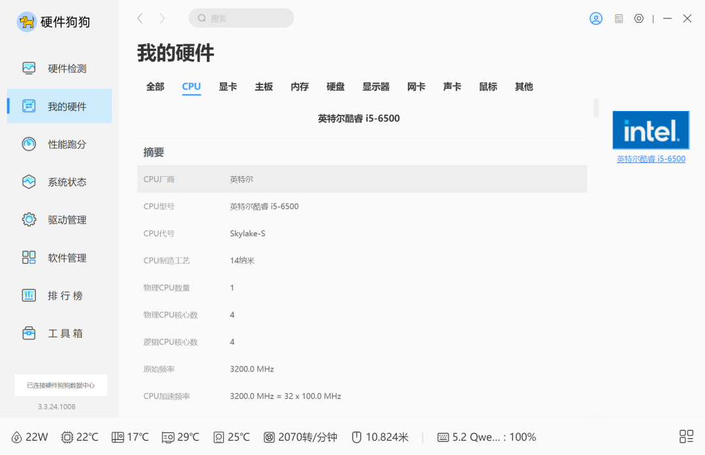Image resolution: width=705 pixels, height=455 pixels.
Task: Click the 硬件狗狗 dog logo icon
Action: coord(27,22)
